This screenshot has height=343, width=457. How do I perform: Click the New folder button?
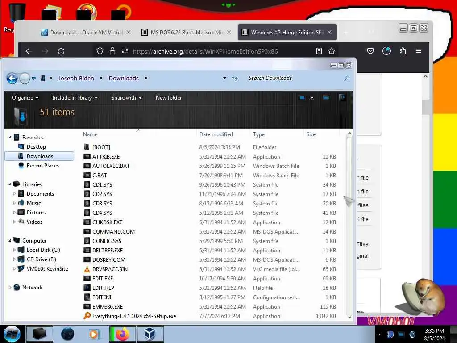point(169,98)
